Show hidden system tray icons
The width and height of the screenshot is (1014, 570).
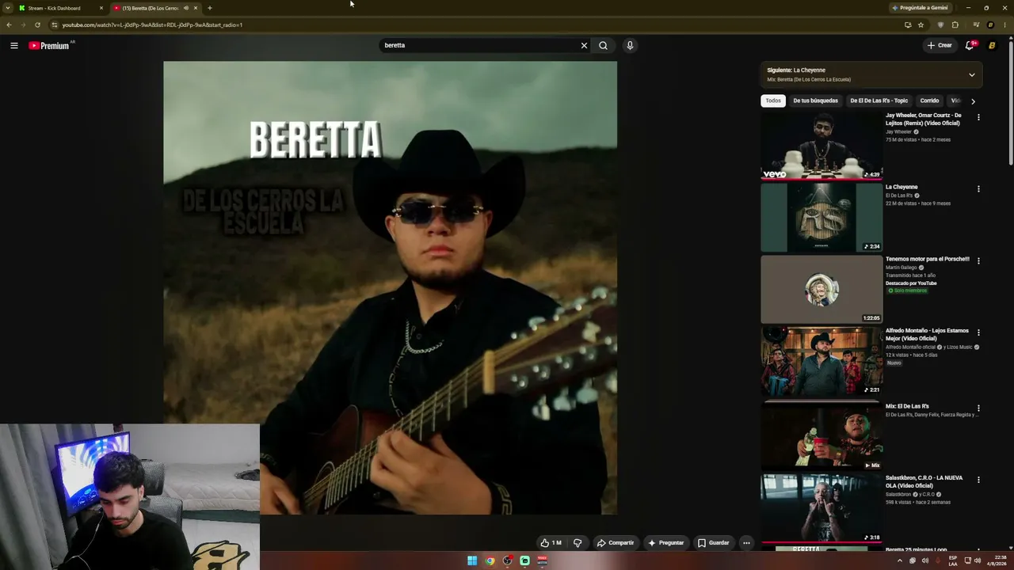(x=899, y=560)
